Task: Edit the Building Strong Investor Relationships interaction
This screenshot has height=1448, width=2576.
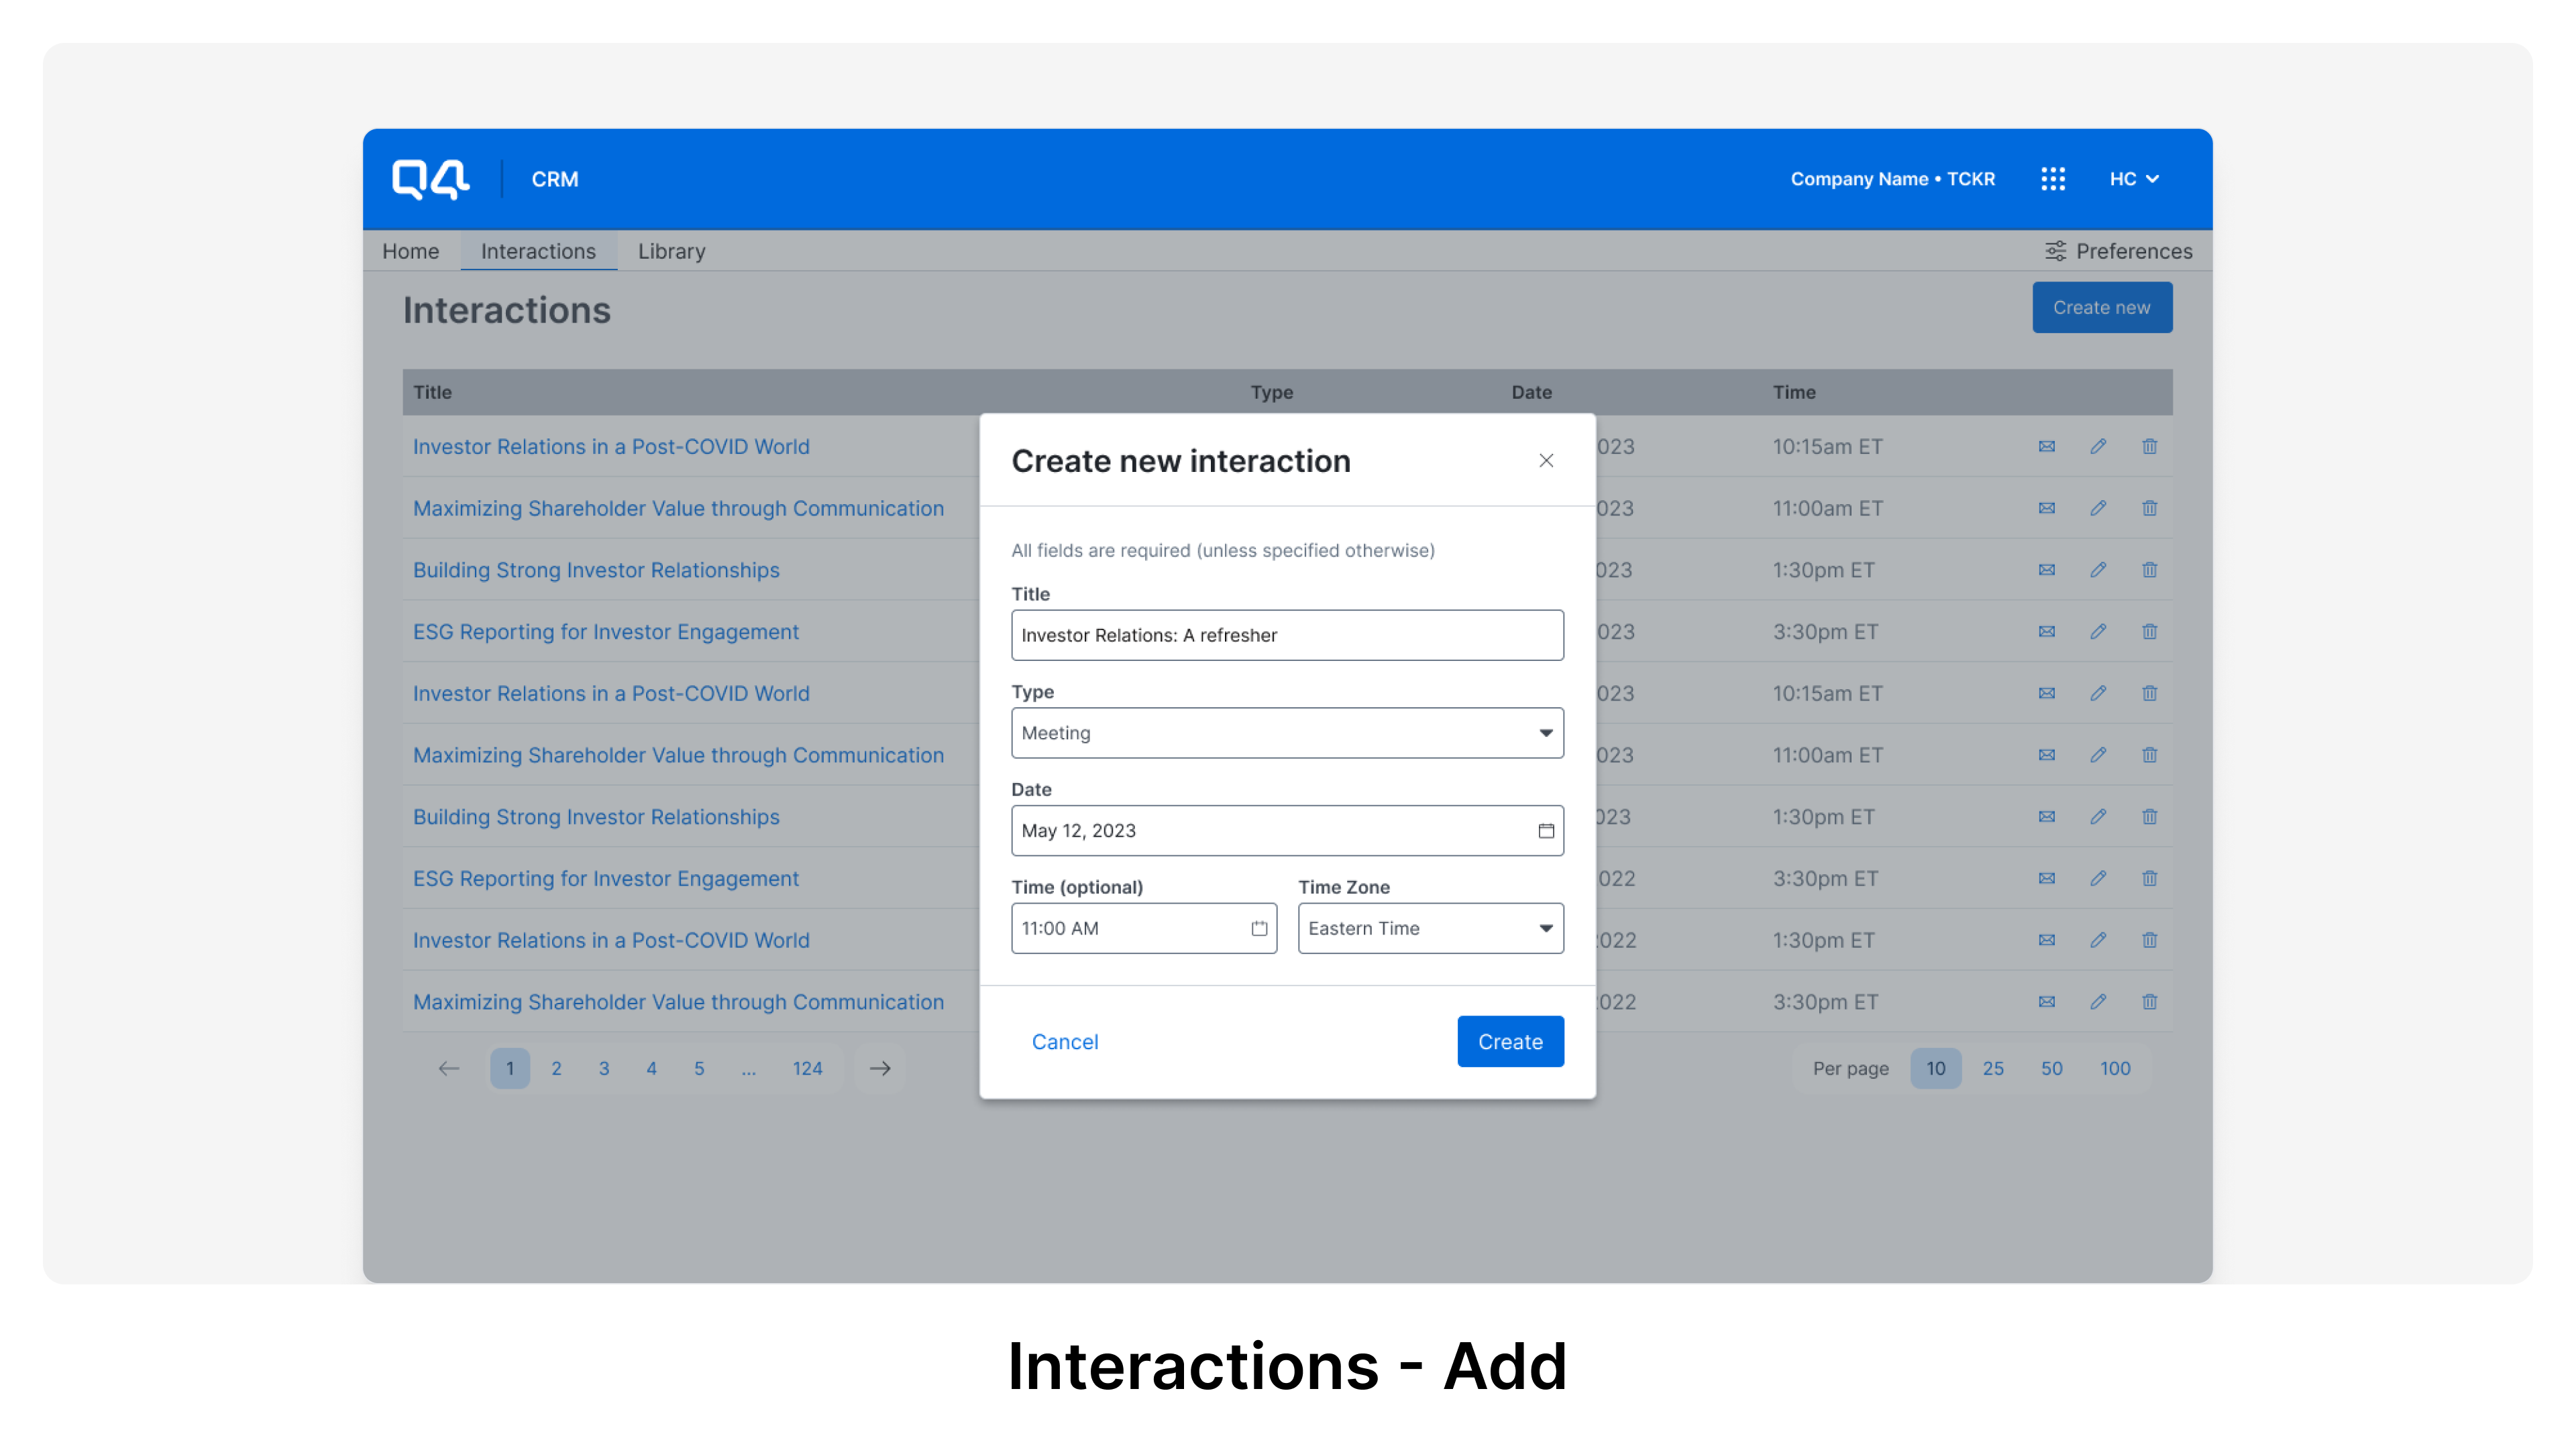Action: [x=2098, y=570]
